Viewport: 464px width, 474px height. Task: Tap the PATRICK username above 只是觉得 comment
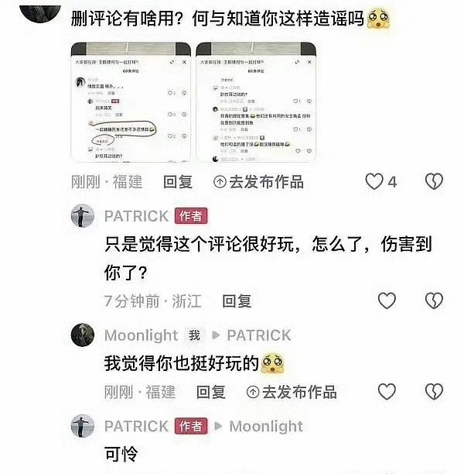click(x=136, y=216)
